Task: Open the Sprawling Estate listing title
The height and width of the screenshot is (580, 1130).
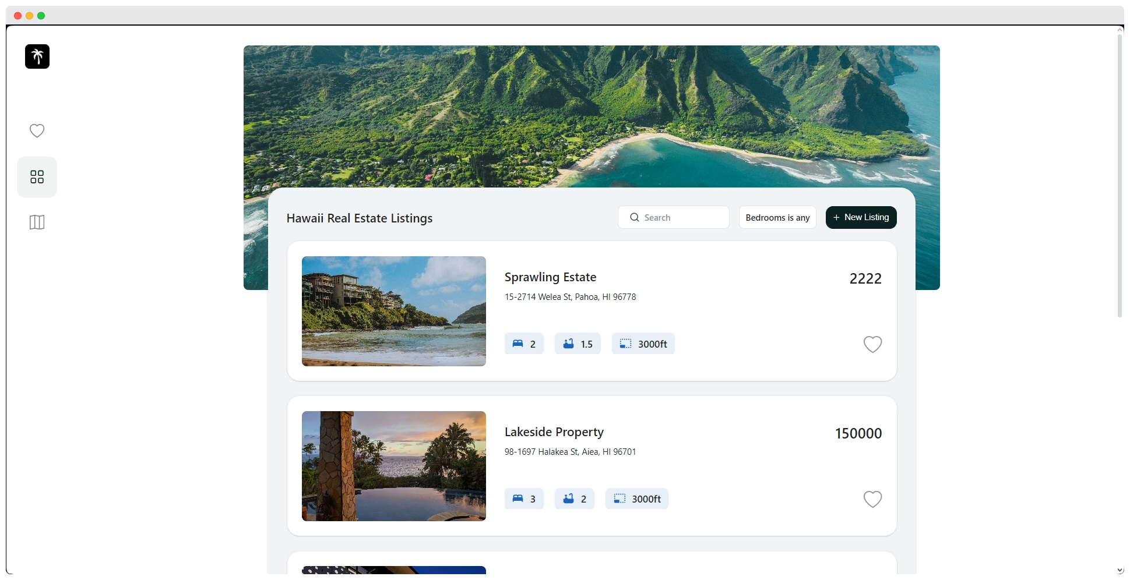Action: [x=550, y=277]
